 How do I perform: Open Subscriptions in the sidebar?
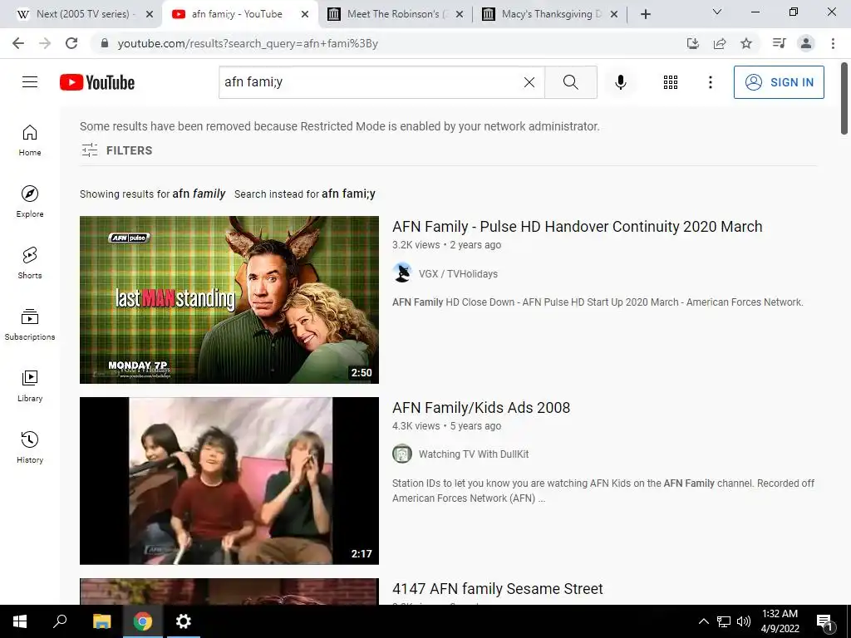click(30, 325)
